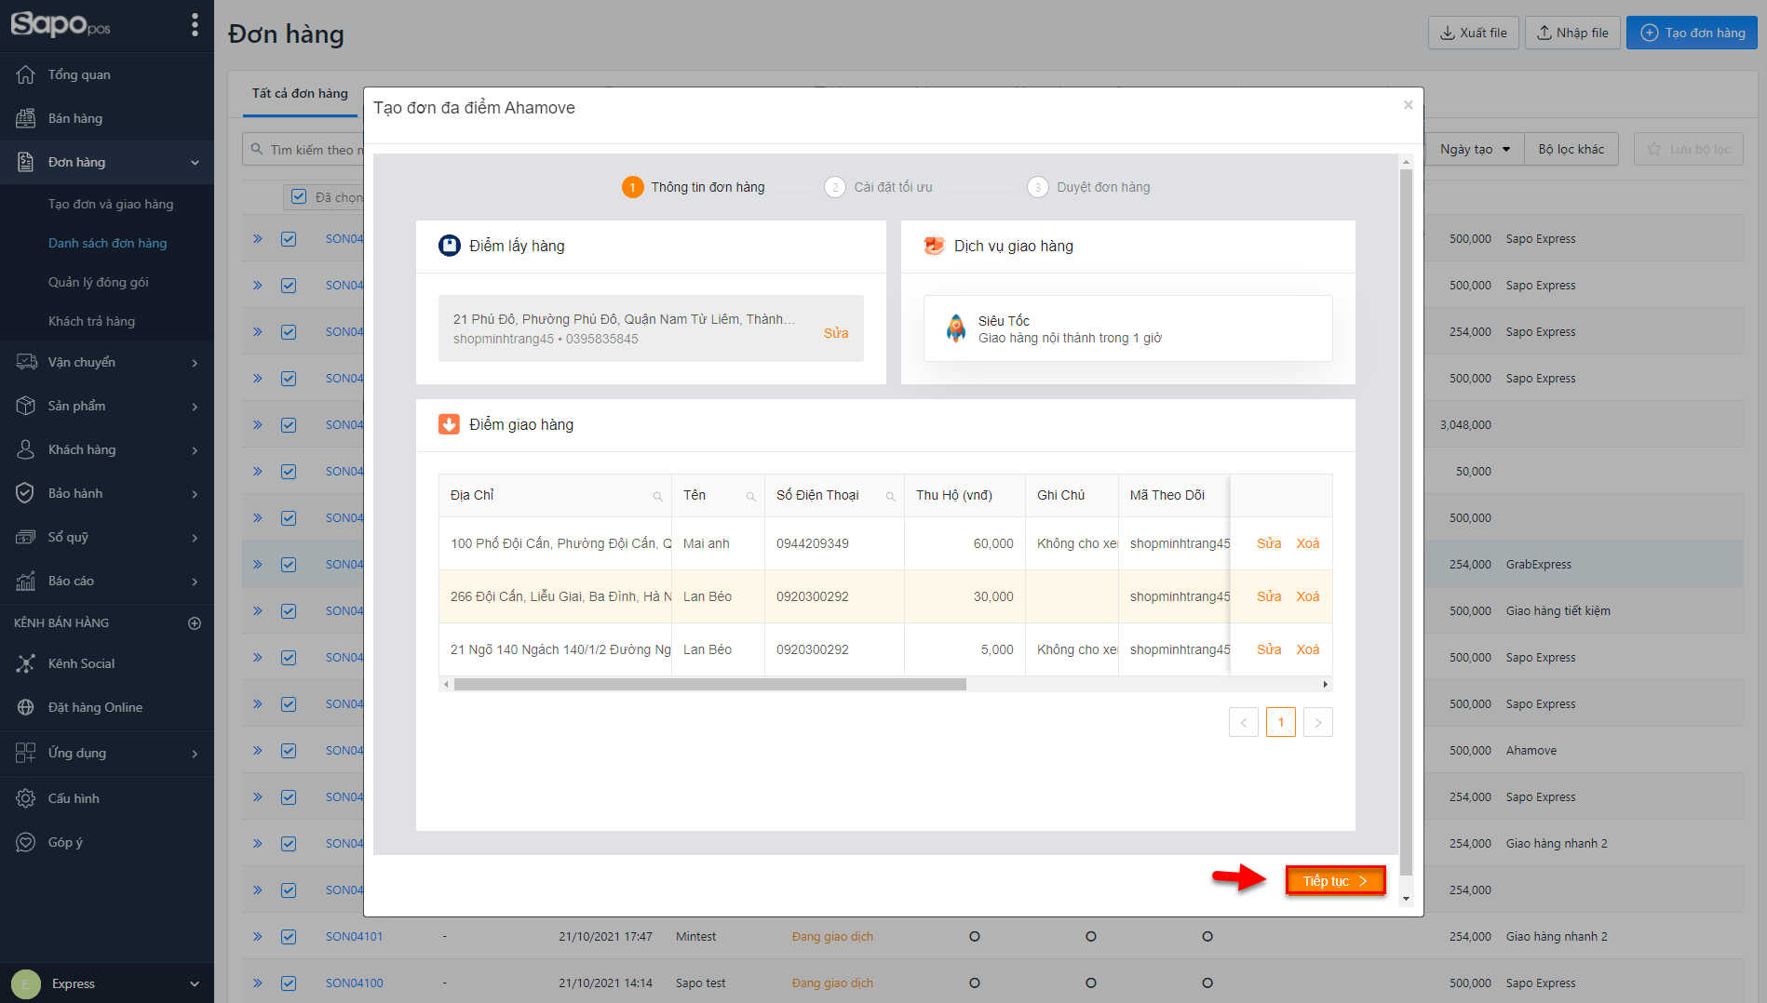1767x1003 pixels.
Task: Expand the Ứng dụng submenu chevron
Action: tap(195, 753)
